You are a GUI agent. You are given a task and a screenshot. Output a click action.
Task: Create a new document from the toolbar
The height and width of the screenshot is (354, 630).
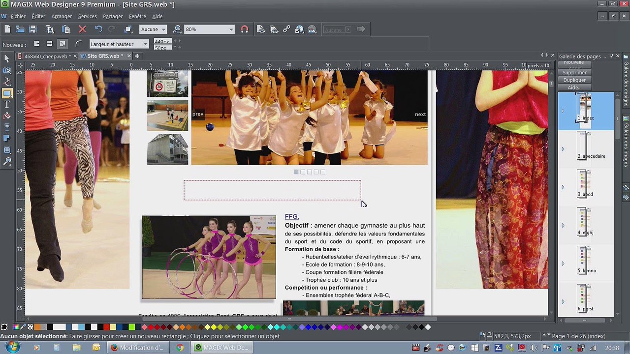click(7, 29)
